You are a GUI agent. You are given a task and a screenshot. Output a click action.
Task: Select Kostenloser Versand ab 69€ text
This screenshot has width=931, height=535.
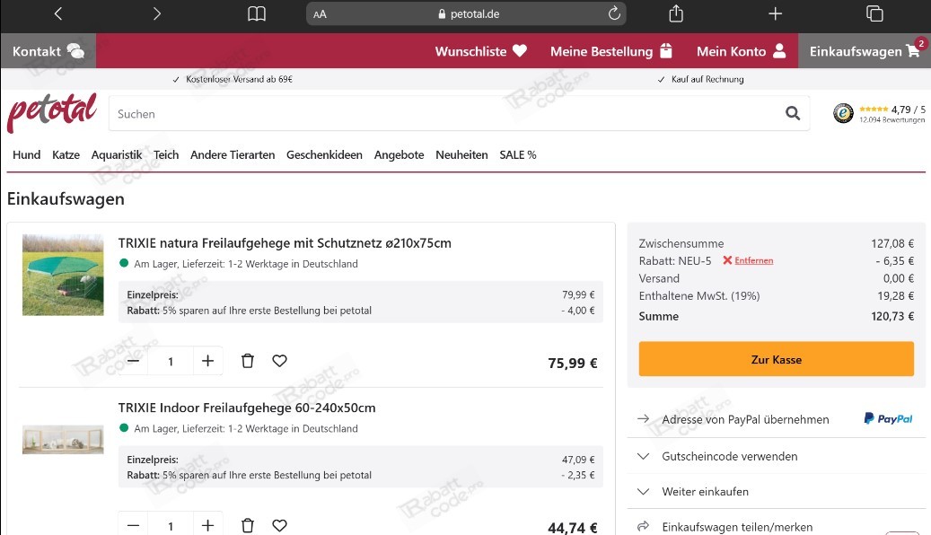click(239, 79)
